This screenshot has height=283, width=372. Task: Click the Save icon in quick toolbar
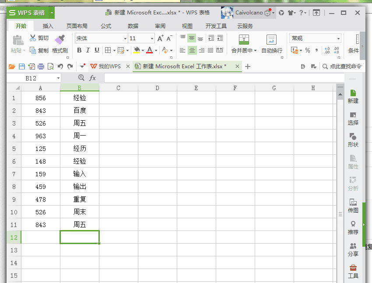point(22,66)
